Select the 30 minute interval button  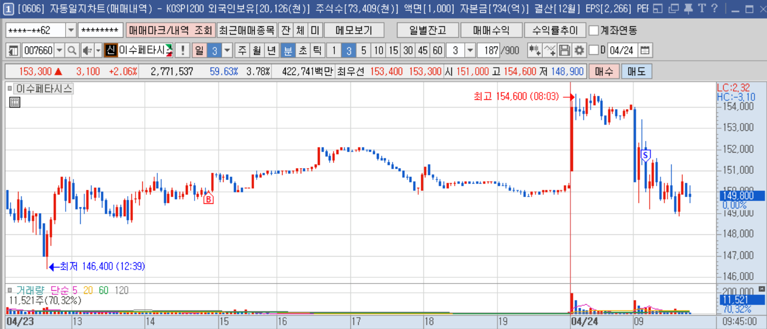pyautogui.click(x=408, y=51)
